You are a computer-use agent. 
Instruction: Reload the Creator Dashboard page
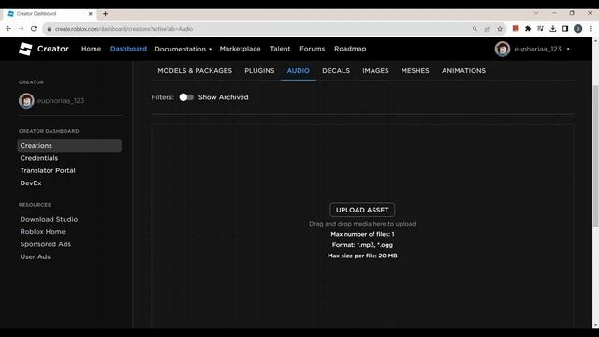(34, 29)
